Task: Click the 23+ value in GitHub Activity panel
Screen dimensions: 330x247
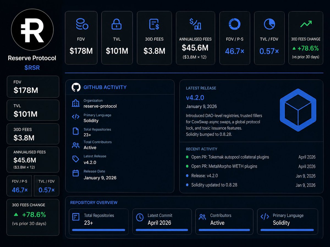Action: click(x=87, y=135)
